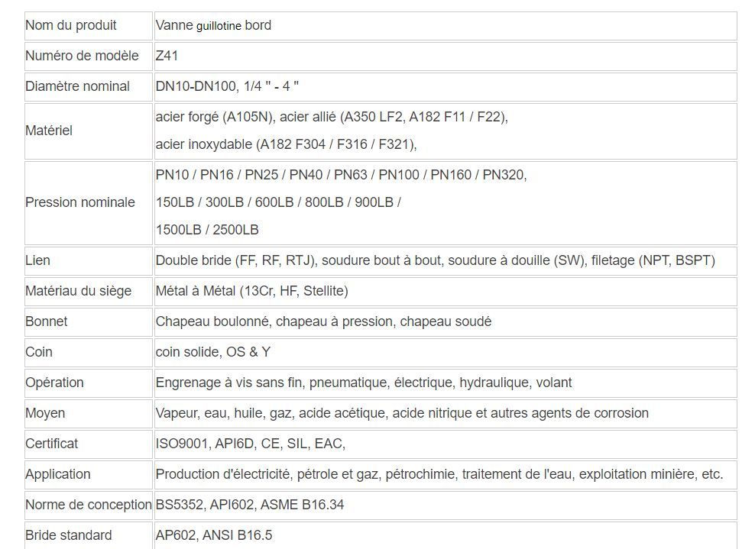Click the '1500LB / 2500LB' pressure line
Image resolution: width=755 pixels, height=549 pixels.
(207, 230)
